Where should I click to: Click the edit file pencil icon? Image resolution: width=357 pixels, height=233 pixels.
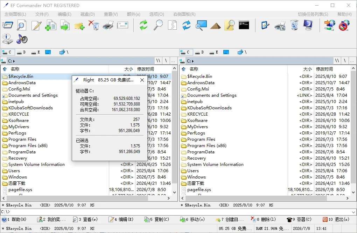pos(36,25)
